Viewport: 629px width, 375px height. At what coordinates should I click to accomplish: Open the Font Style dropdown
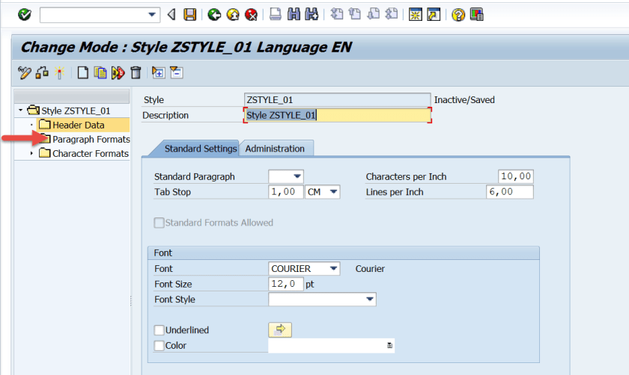coord(370,300)
